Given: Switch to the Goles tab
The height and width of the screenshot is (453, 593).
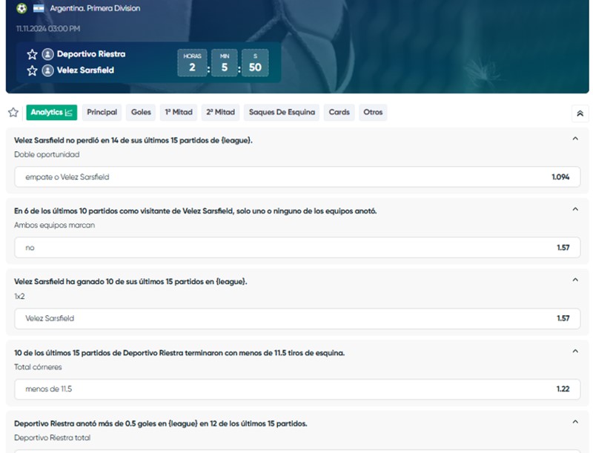Looking at the screenshot, I should [141, 112].
